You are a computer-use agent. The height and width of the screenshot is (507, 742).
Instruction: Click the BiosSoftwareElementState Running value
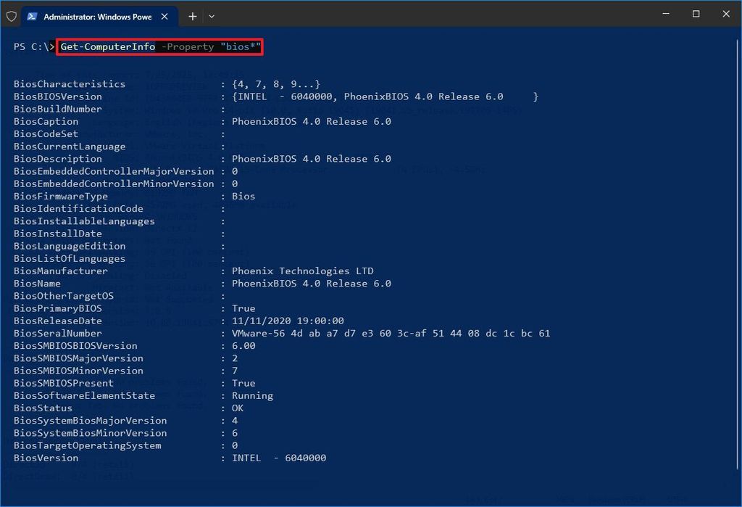[252, 395]
